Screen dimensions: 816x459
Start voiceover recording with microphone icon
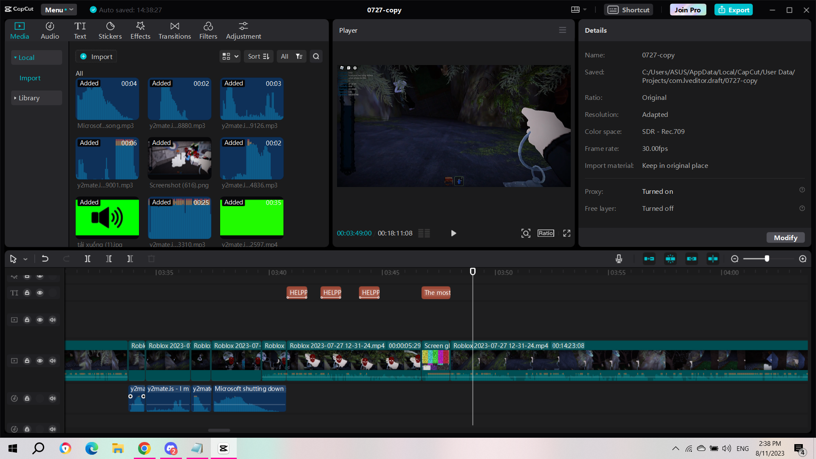coord(619,259)
